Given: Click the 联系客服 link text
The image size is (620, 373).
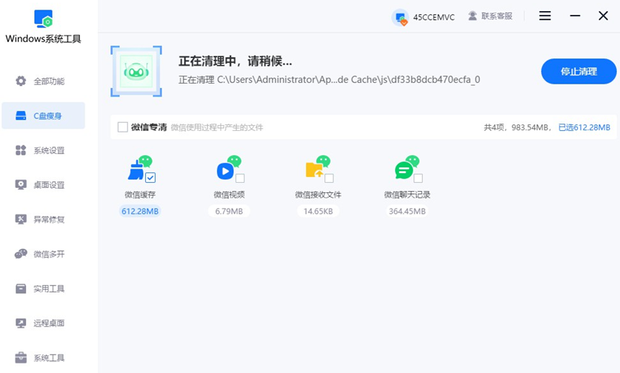Looking at the screenshot, I should [x=496, y=16].
